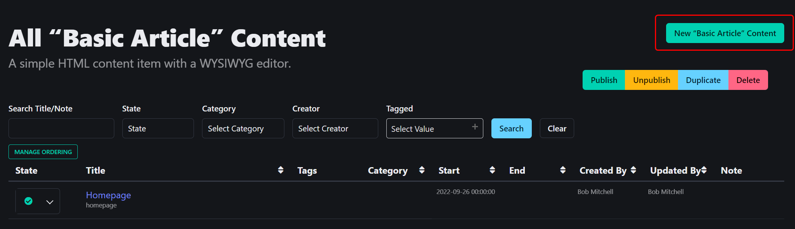Screen dimensions: 795x229
Task: Click the yellow Unpublish button
Action: coord(651,80)
